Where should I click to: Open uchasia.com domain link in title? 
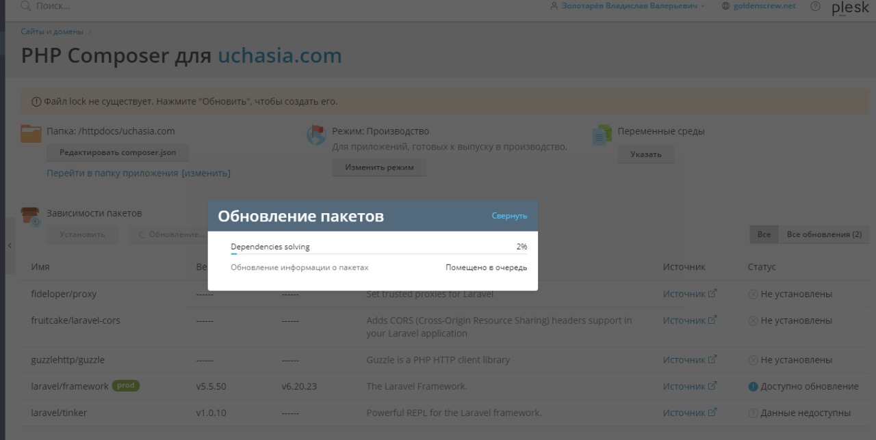[x=279, y=55]
